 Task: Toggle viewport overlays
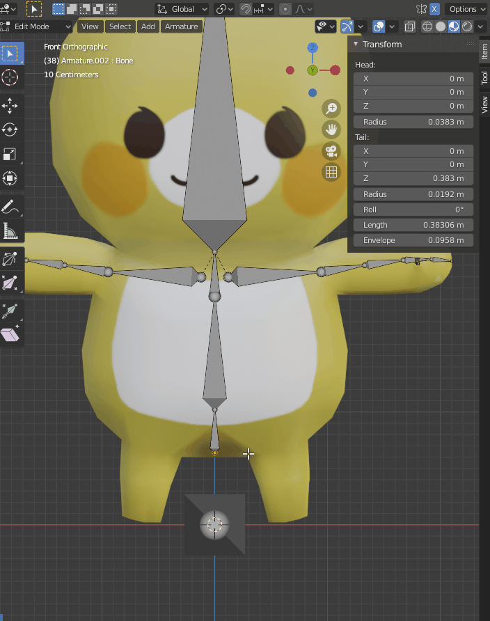pyautogui.click(x=379, y=26)
